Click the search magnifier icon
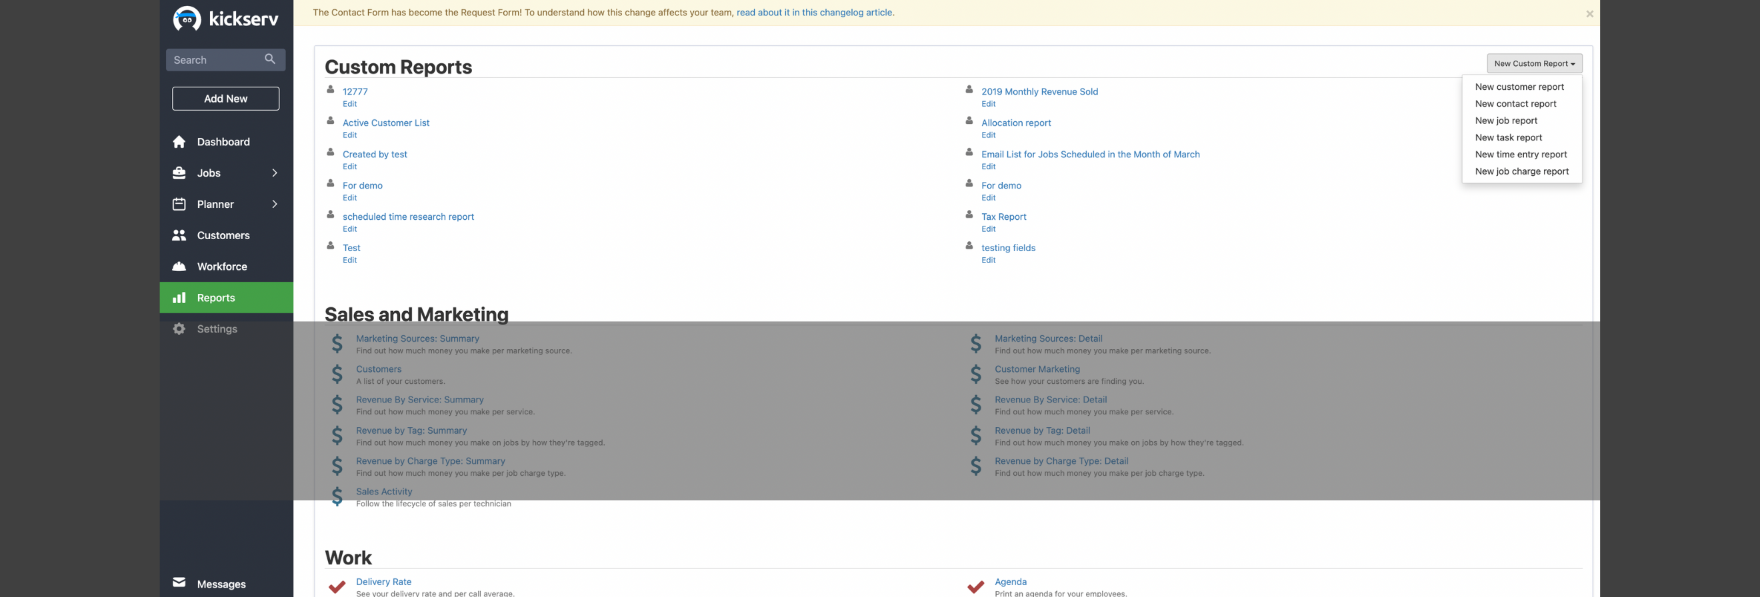The width and height of the screenshot is (1760, 597). [x=270, y=59]
